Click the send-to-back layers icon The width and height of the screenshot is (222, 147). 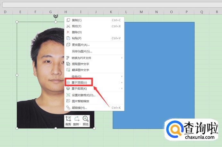point(68,89)
